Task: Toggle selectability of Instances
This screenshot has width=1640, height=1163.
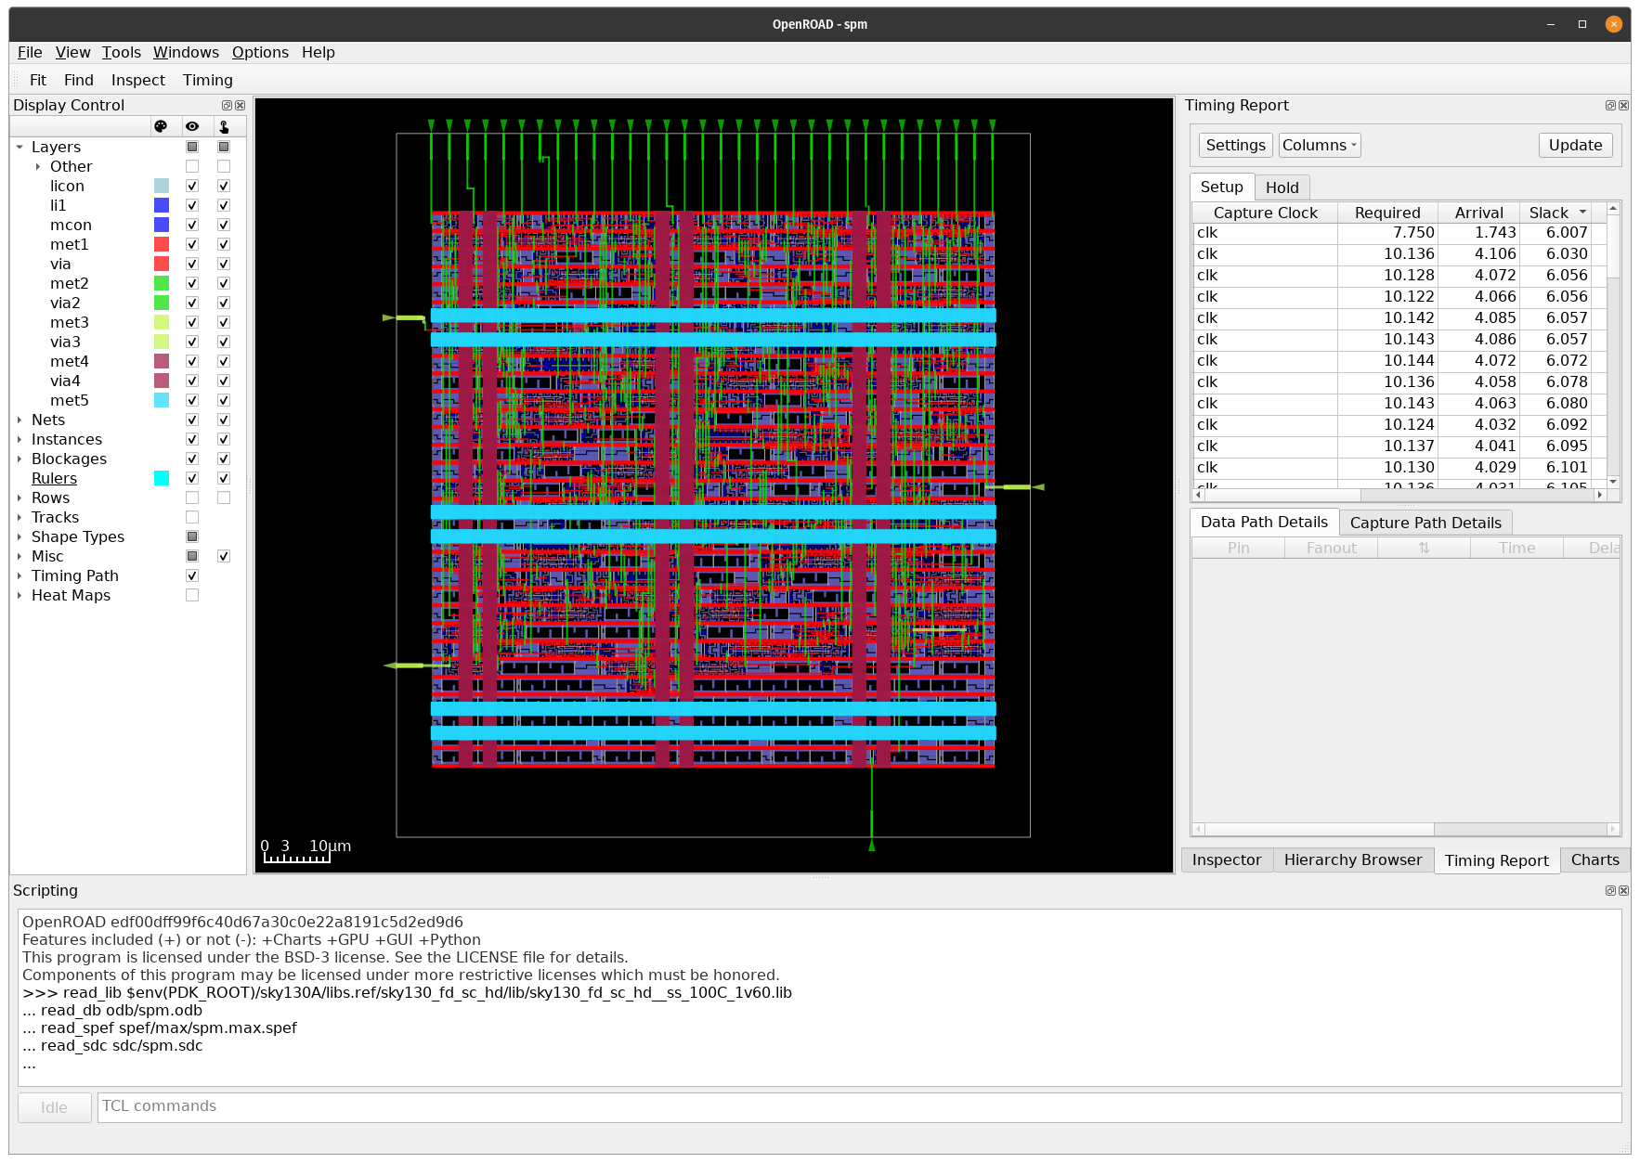Action: point(224,439)
